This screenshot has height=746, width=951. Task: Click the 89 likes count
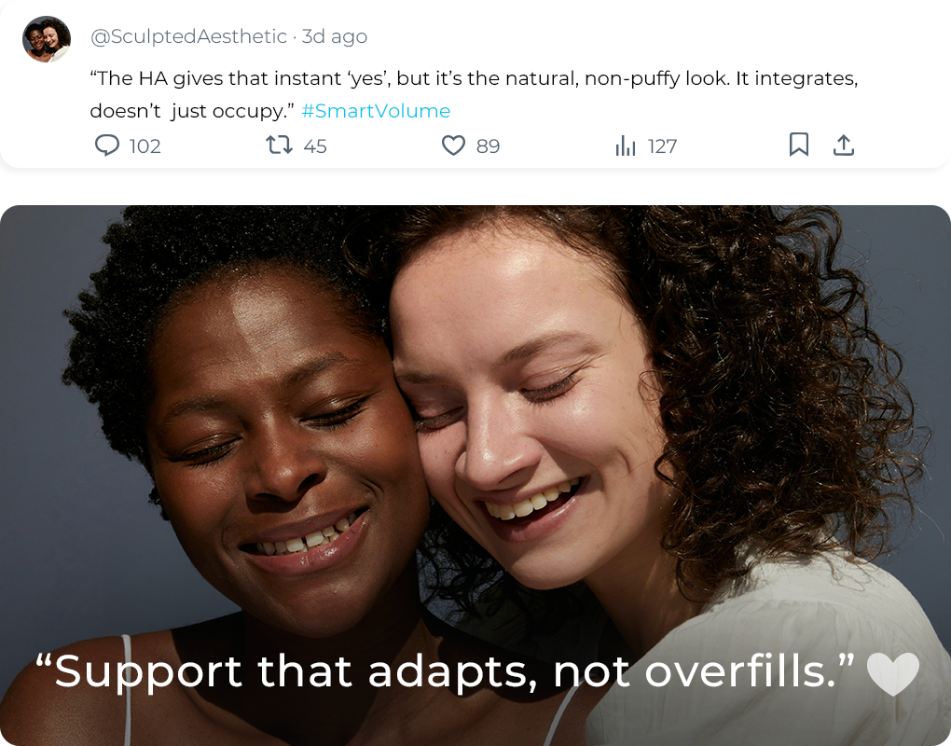[x=488, y=146]
